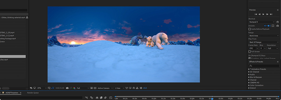Open the Comp Flowchart icon in viewer toolbar
Image resolution: width=281 pixels, height=100 pixels.
click(x=137, y=88)
